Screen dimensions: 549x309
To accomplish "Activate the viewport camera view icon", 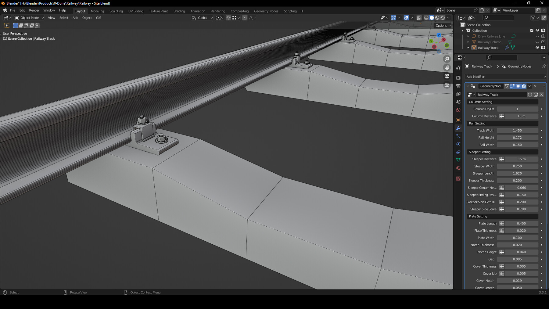I will [x=447, y=76].
